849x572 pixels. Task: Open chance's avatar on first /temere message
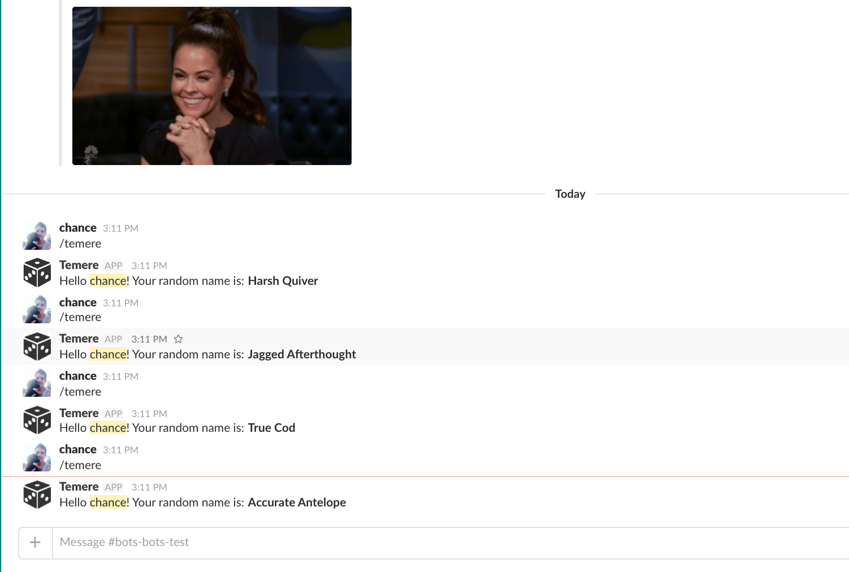click(x=37, y=236)
